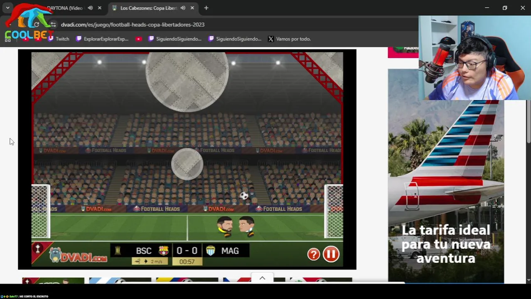Screen dimensions: 531x299
Task: Open the X bookmark Vamos por todo.
Action: [289, 39]
